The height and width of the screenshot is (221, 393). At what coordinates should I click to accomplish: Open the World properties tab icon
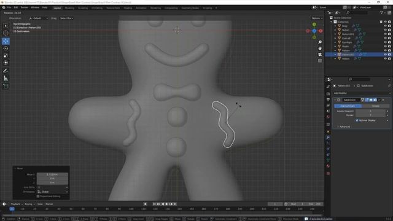328,117
